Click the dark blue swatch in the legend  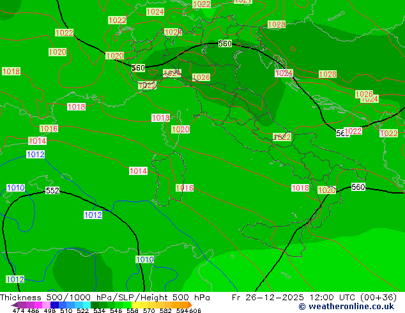click(x=54, y=305)
